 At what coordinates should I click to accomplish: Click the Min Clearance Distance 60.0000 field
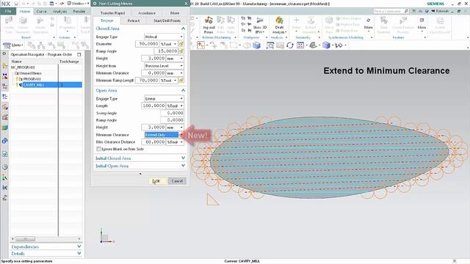pyautogui.click(x=153, y=142)
